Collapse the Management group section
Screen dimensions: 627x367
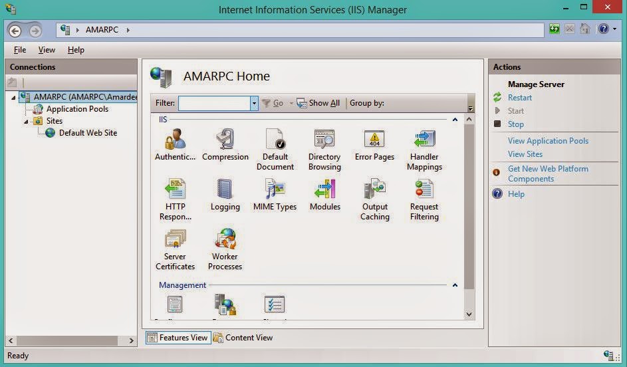coord(455,285)
